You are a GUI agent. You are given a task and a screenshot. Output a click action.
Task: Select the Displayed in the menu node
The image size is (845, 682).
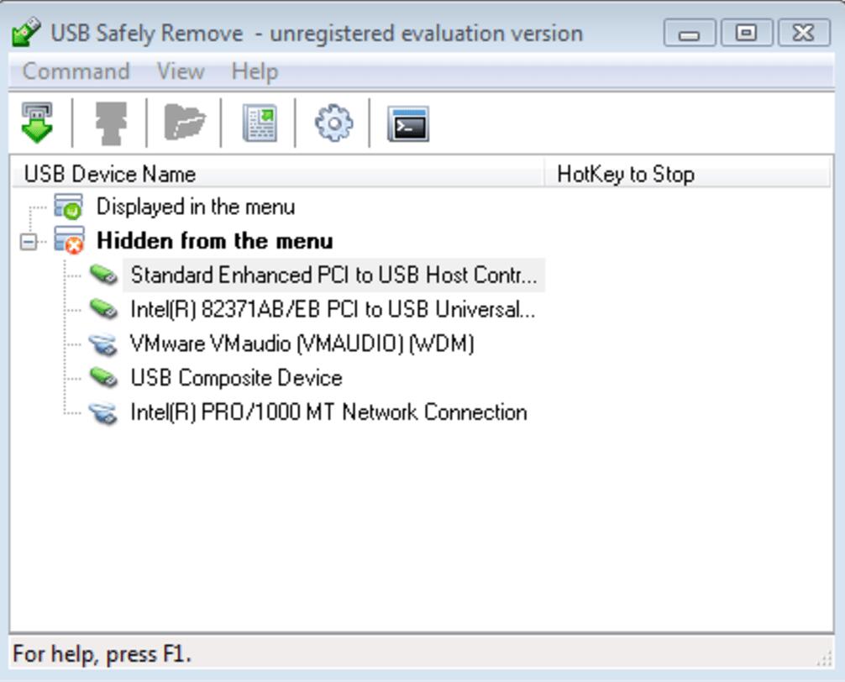[x=195, y=207]
